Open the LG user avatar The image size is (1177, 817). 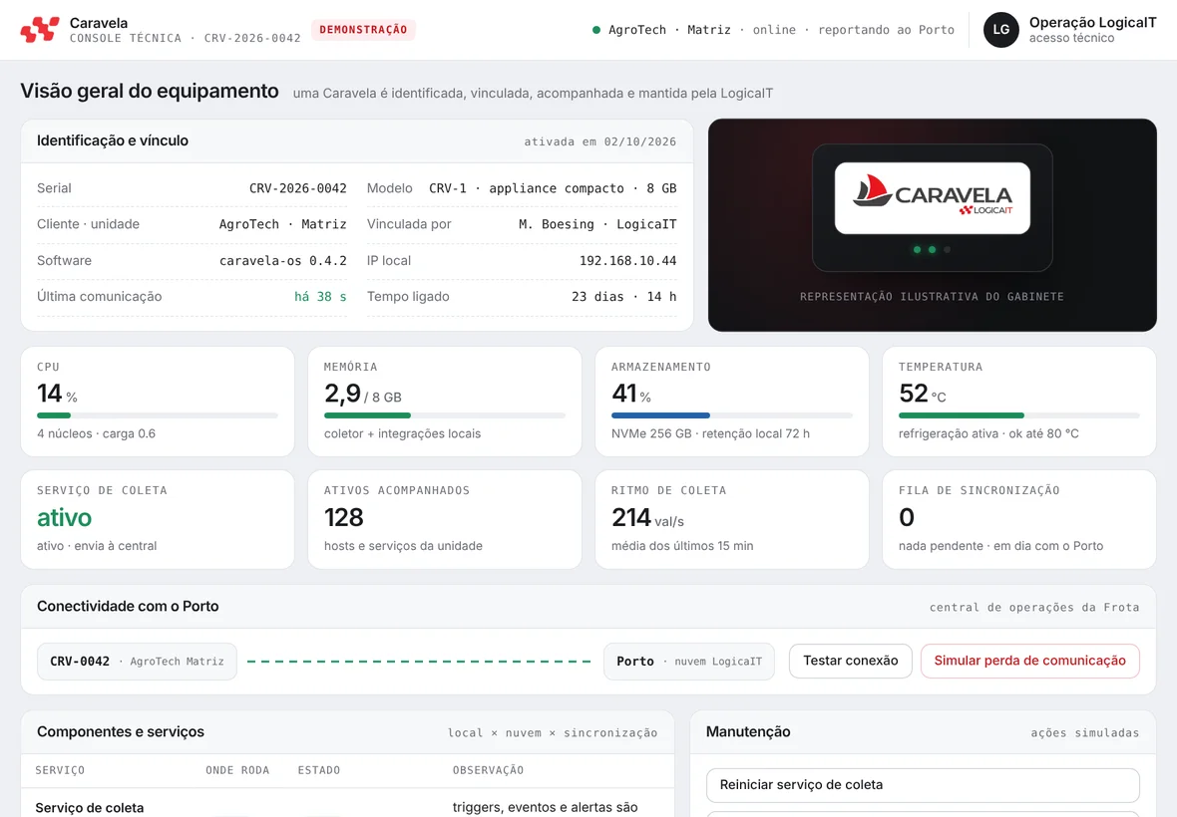1001,30
